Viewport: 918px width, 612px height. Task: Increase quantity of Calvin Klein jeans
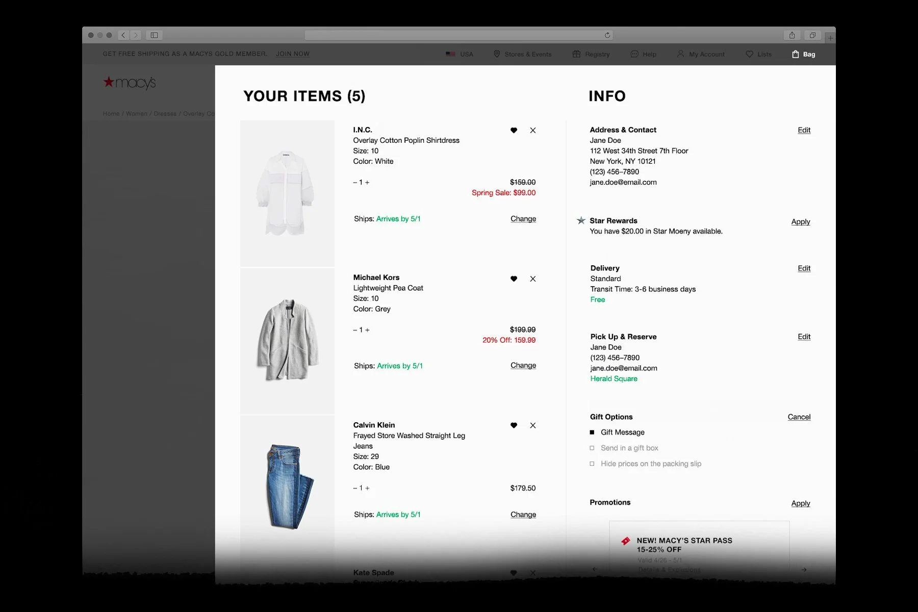tap(367, 488)
